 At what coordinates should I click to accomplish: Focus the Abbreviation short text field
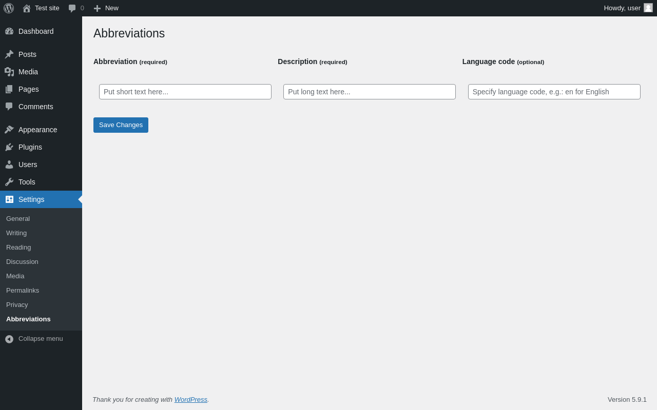185,92
